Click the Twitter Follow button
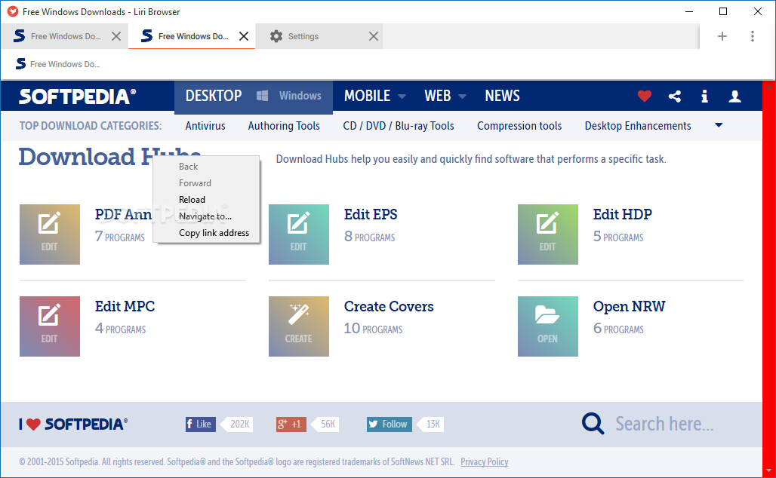Screen dimensions: 776x478 tap(389, 424)
